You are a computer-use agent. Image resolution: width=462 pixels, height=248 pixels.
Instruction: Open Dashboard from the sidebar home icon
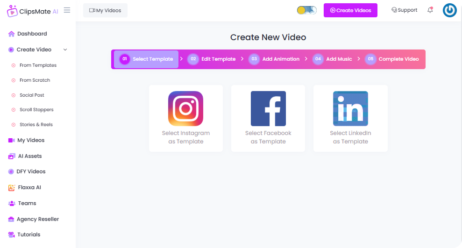point(12,34)
